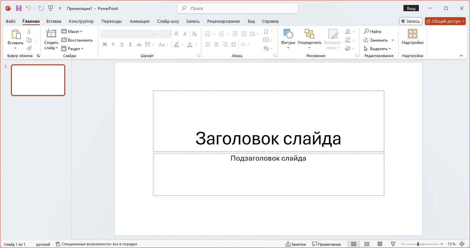Open the Фигуры shapes gallery

[288, 39]
